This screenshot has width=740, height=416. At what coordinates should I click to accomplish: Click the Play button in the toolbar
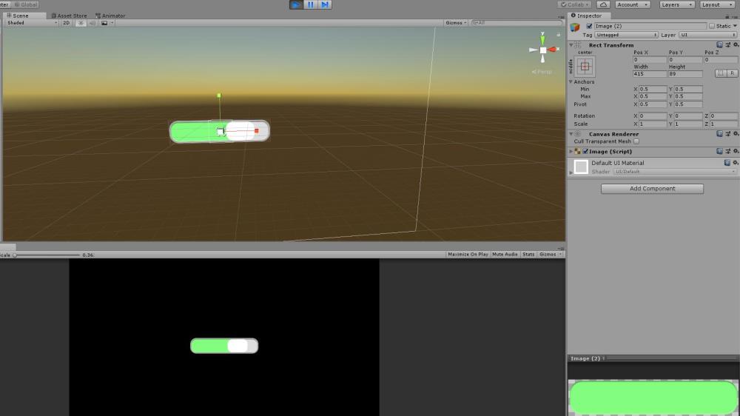[x=296, y=4]
